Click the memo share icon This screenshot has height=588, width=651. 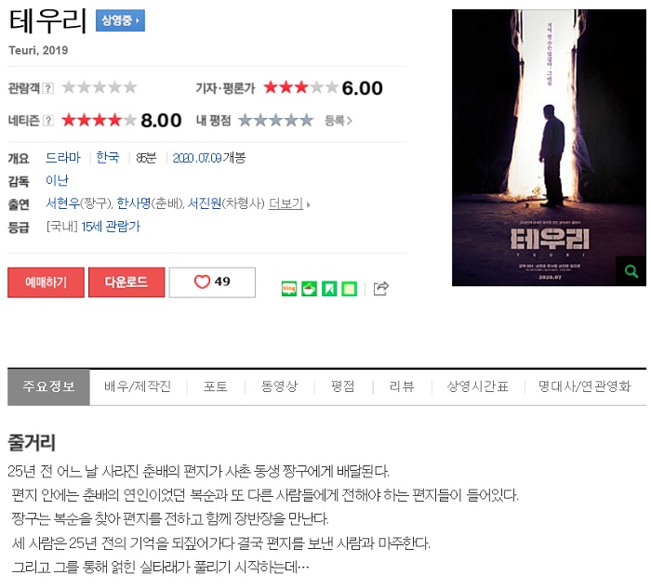[x=349, y=289]
